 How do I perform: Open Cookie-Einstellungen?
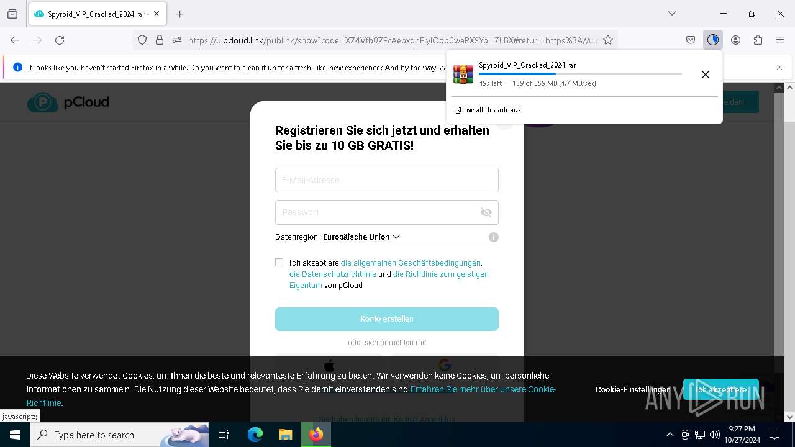(x=633, y=390)
